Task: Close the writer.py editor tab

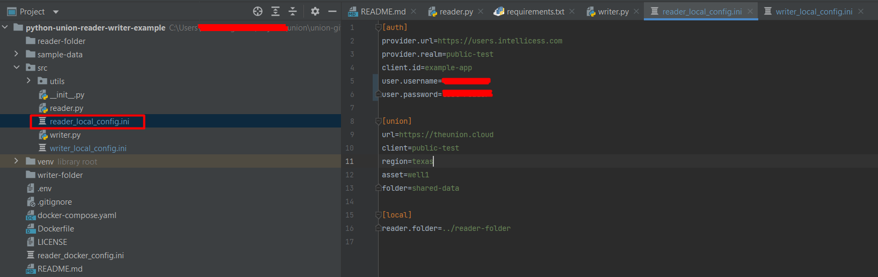Action: coord(636,11)
